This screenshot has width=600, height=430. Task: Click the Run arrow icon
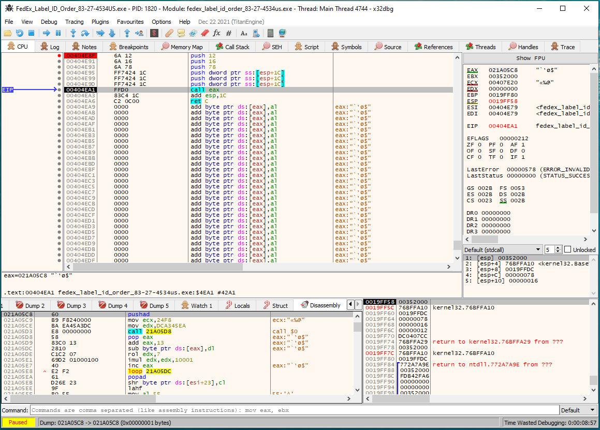tap(46, 33)
